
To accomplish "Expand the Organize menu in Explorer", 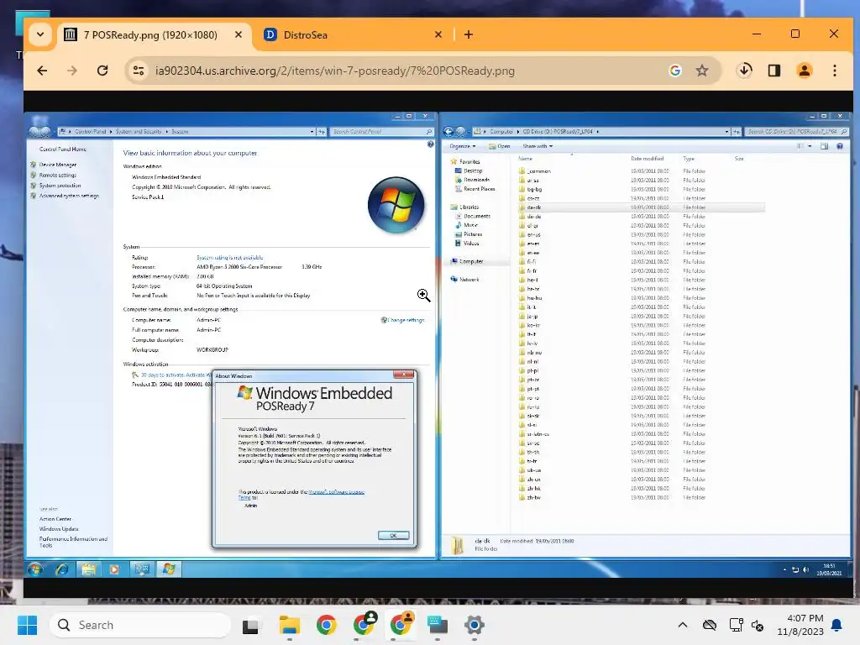I will tap(463, 146).
